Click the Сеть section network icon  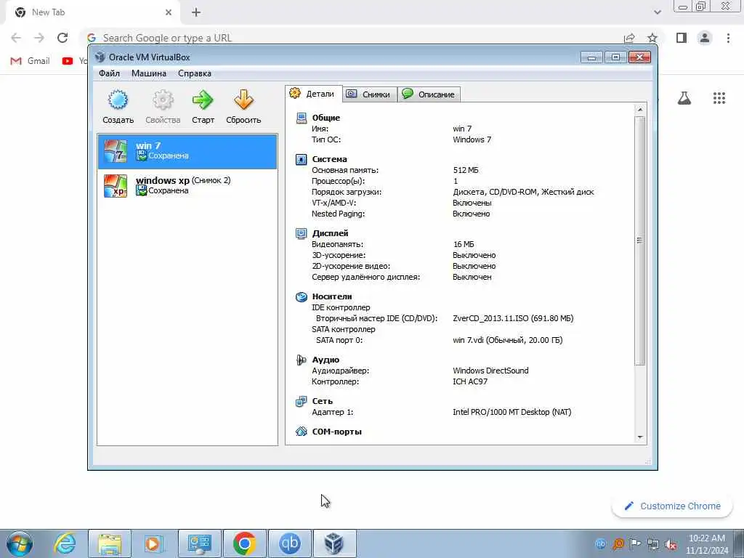coord(302,401)
